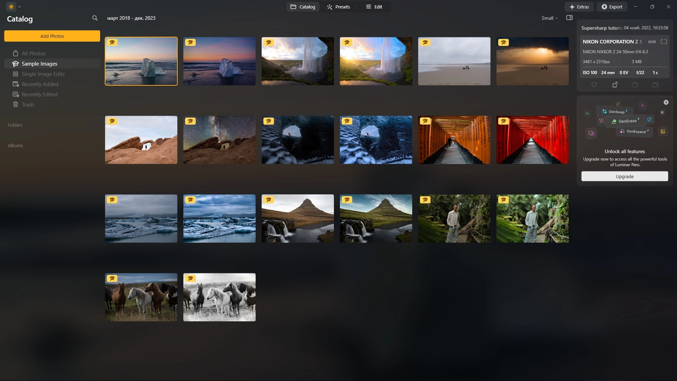The image size is (677, 381).
Task: Click the catalog search magnifier icon
Action: point(94,18)
